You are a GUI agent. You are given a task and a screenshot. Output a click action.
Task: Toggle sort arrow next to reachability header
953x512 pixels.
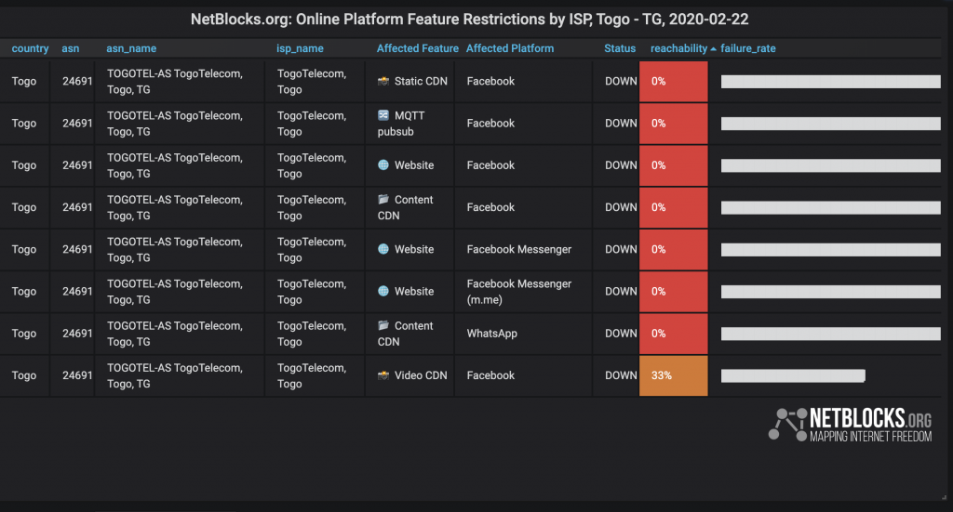pos(713,48)
